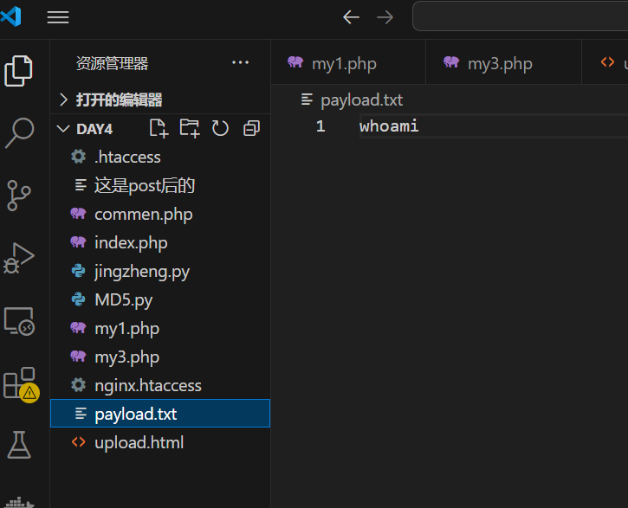The height and width of the screenshot is (508, 628).
Task: Click the payload.txt breadcrumb above editor
Action: [x=361, y=100]
